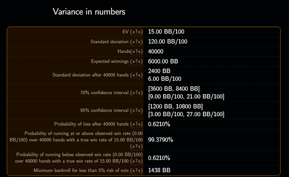Open the 95% confidence interval help link

pyautogui.click(x=137, y=110)
